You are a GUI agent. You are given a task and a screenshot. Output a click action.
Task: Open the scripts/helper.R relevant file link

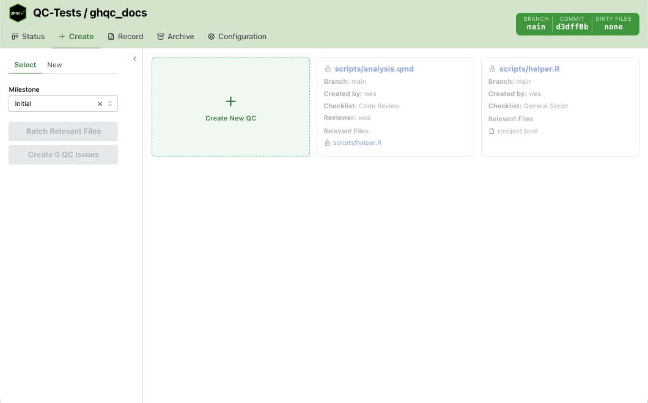[x=357, y=143]
